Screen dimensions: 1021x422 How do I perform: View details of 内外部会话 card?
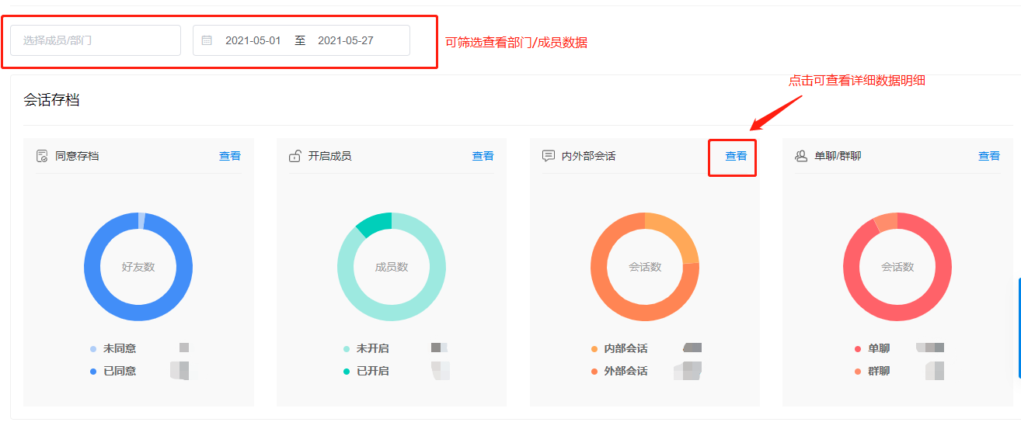(736, 156)
